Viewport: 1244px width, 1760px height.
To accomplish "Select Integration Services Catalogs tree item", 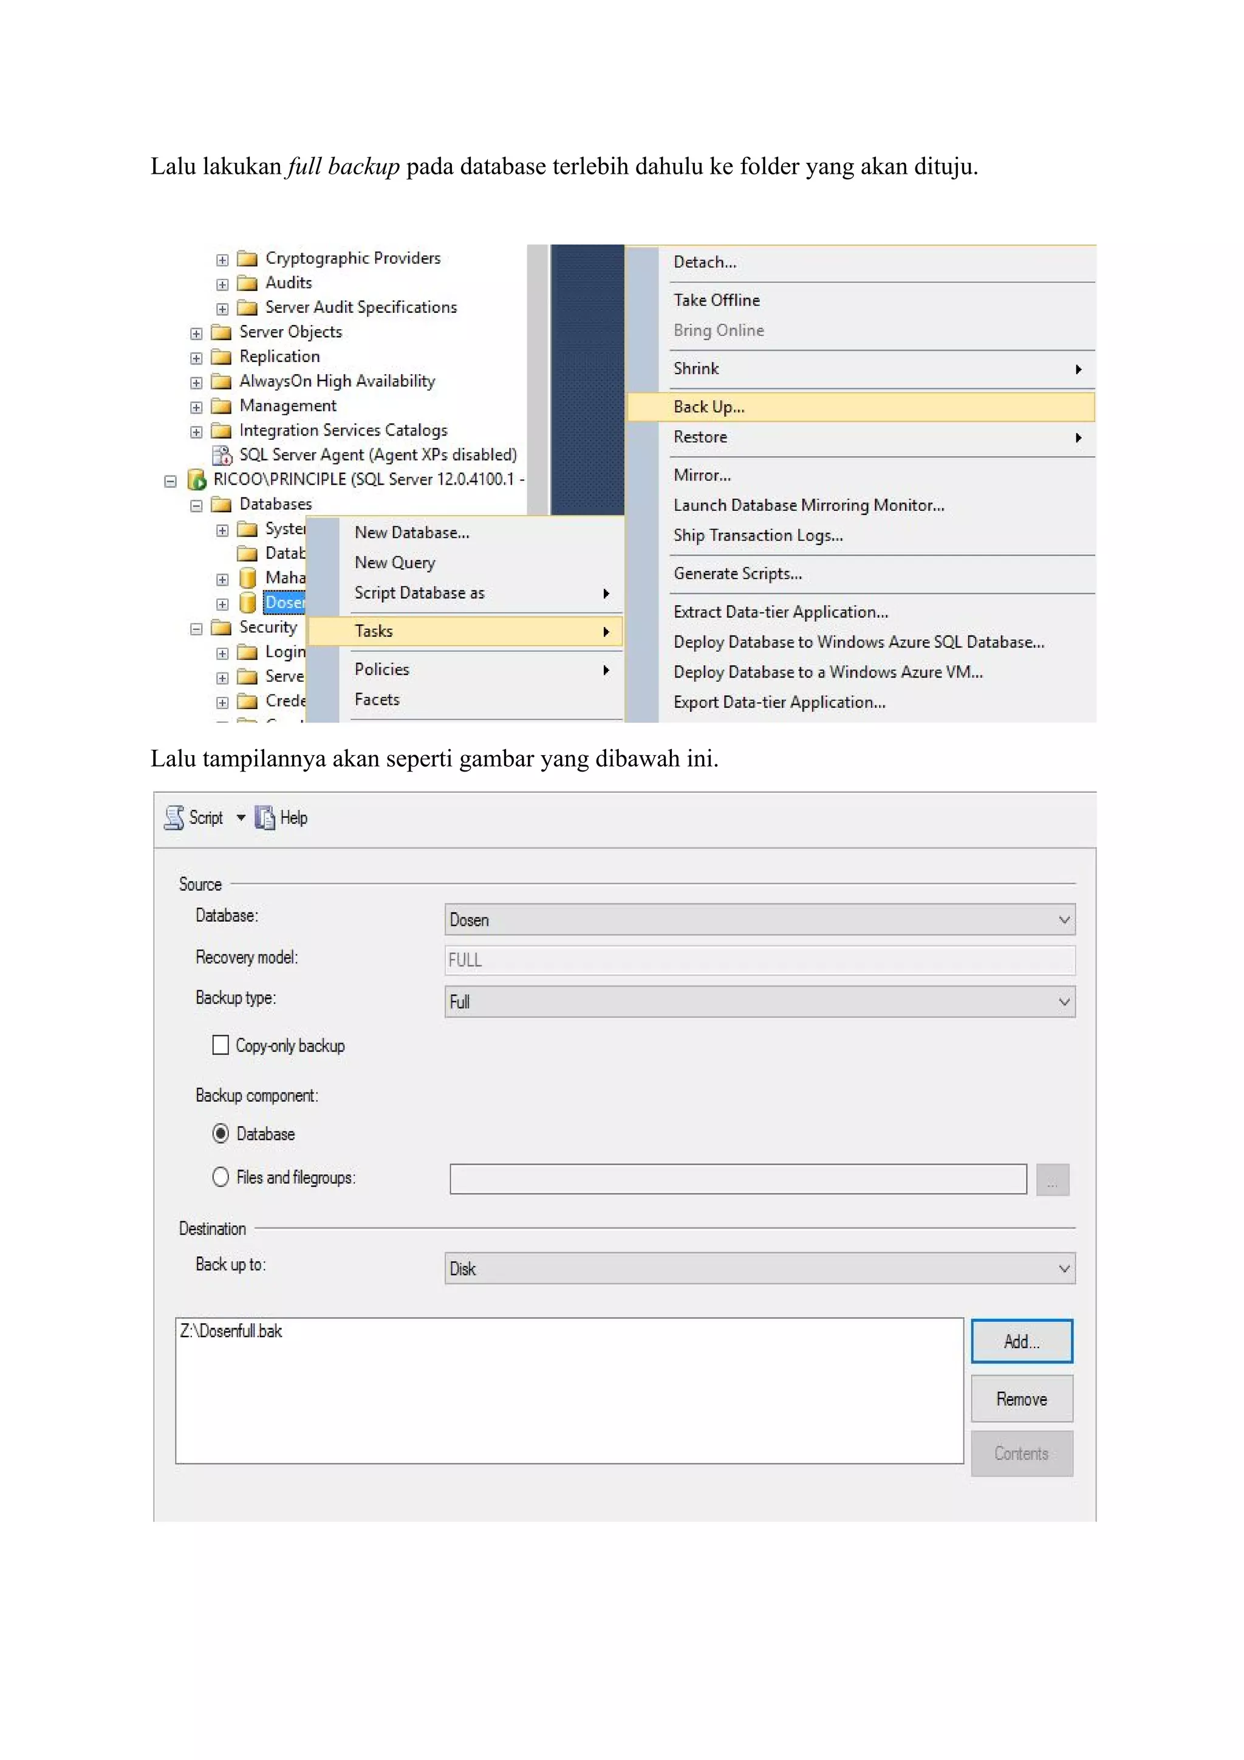I will click(343, 430).
